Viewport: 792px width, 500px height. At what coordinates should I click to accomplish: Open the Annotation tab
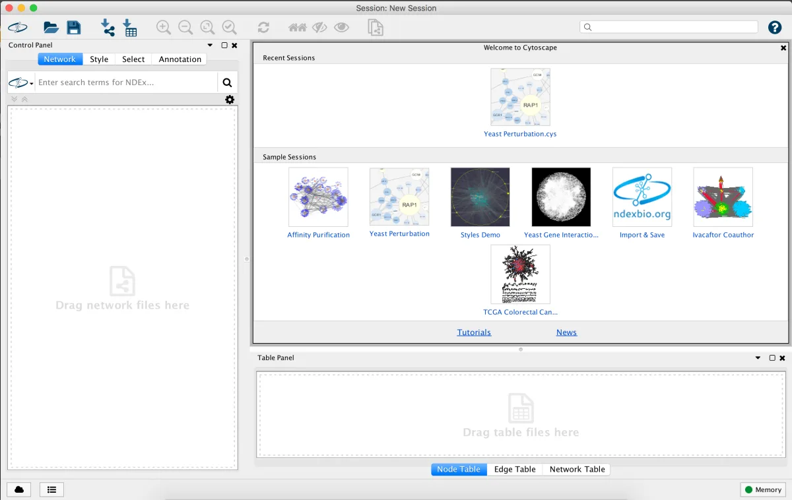coord(180,59)
